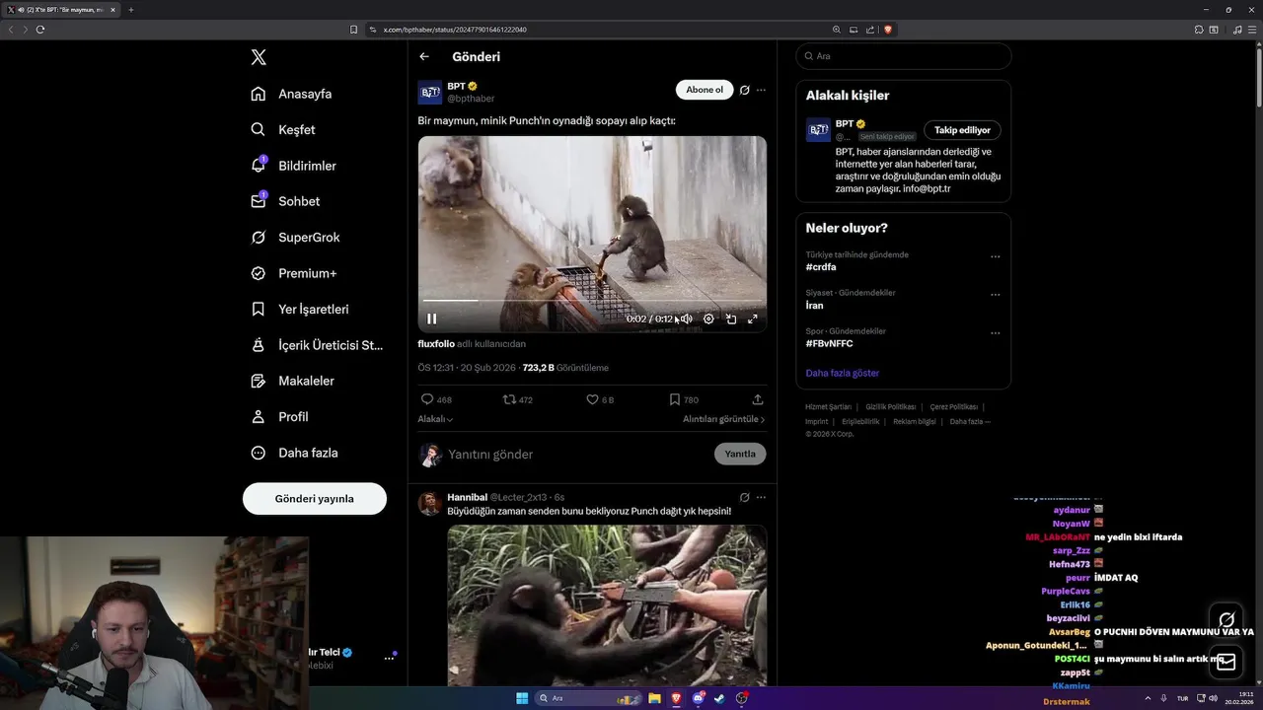Open a new browser tab
Screen dimensions: 1263x710
click(131, 10)
